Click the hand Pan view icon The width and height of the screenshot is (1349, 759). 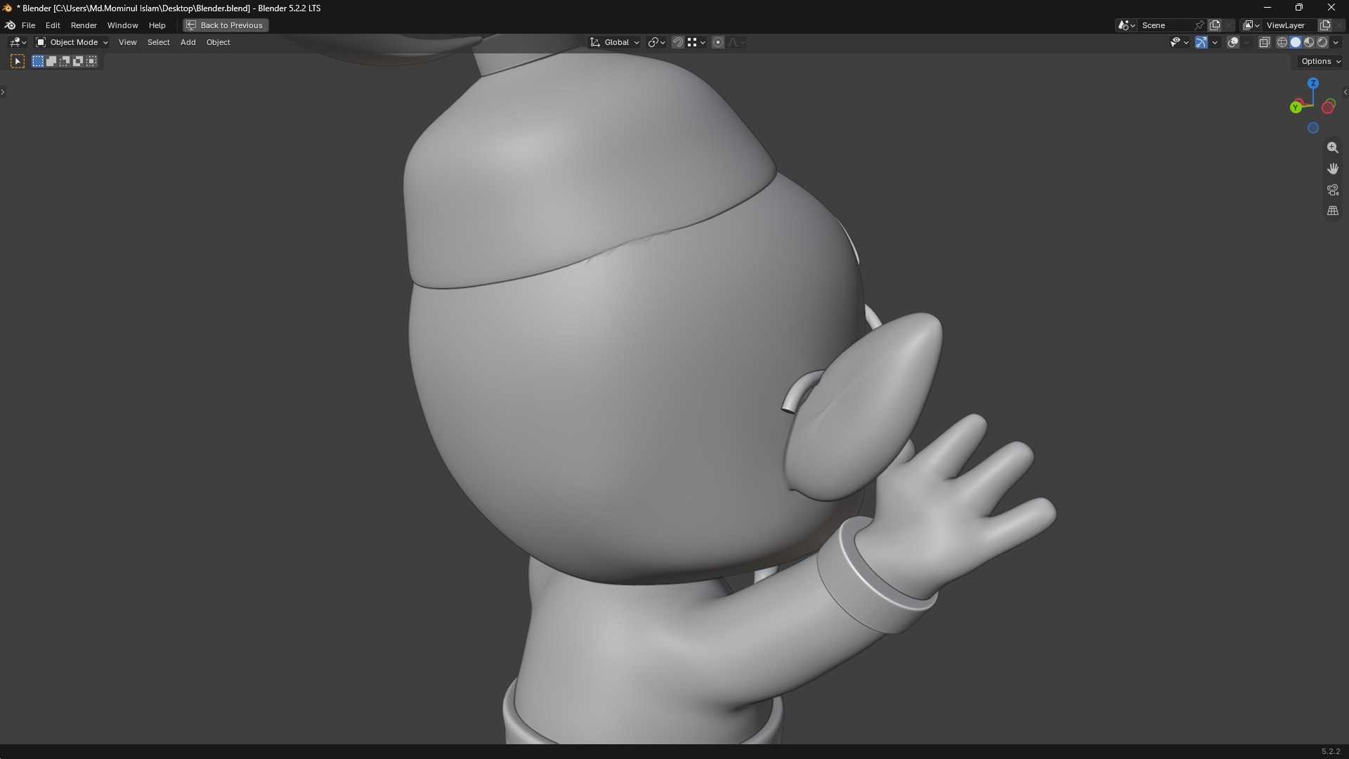[x=1333, y=169]
